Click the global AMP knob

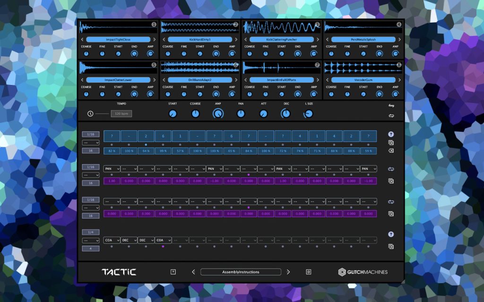[218, 114]
